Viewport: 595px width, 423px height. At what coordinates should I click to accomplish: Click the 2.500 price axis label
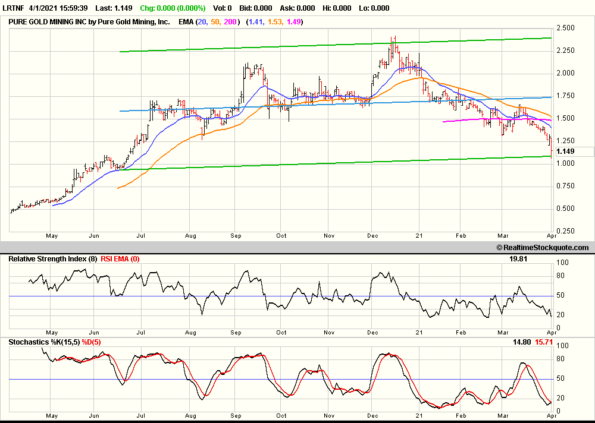565,28
